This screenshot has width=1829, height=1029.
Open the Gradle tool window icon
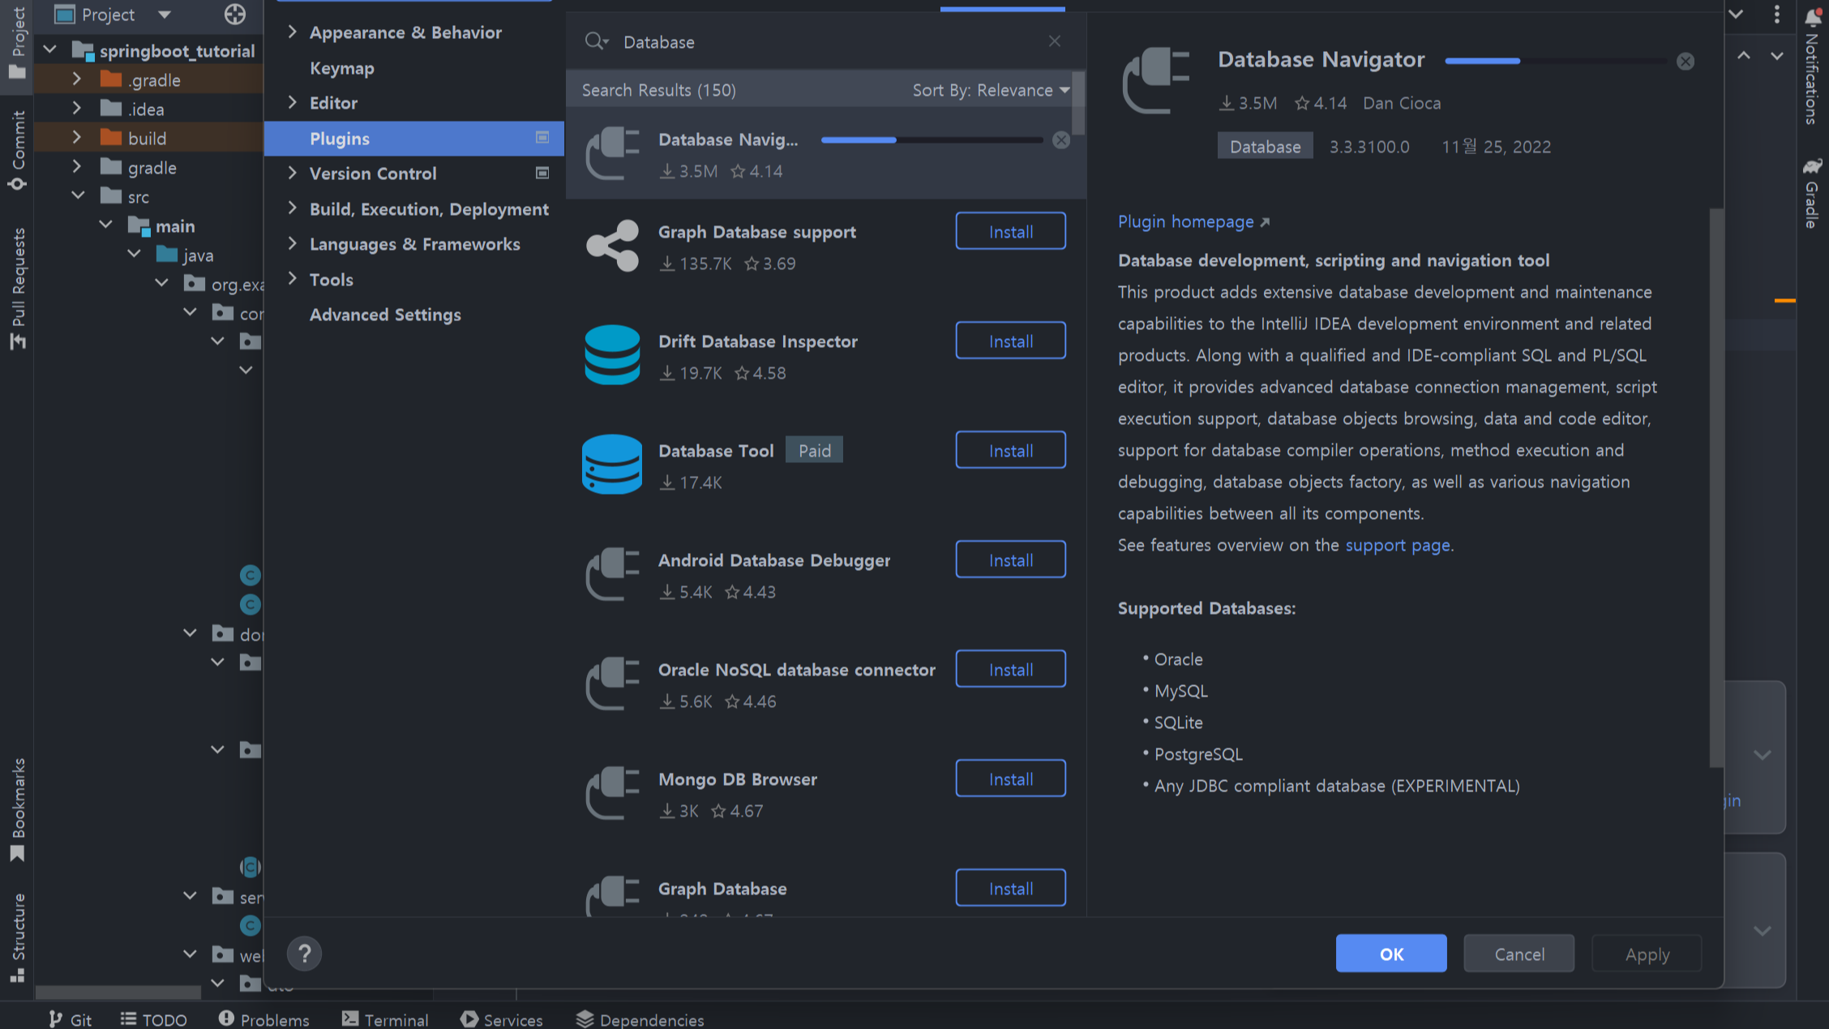point(1813,167)
